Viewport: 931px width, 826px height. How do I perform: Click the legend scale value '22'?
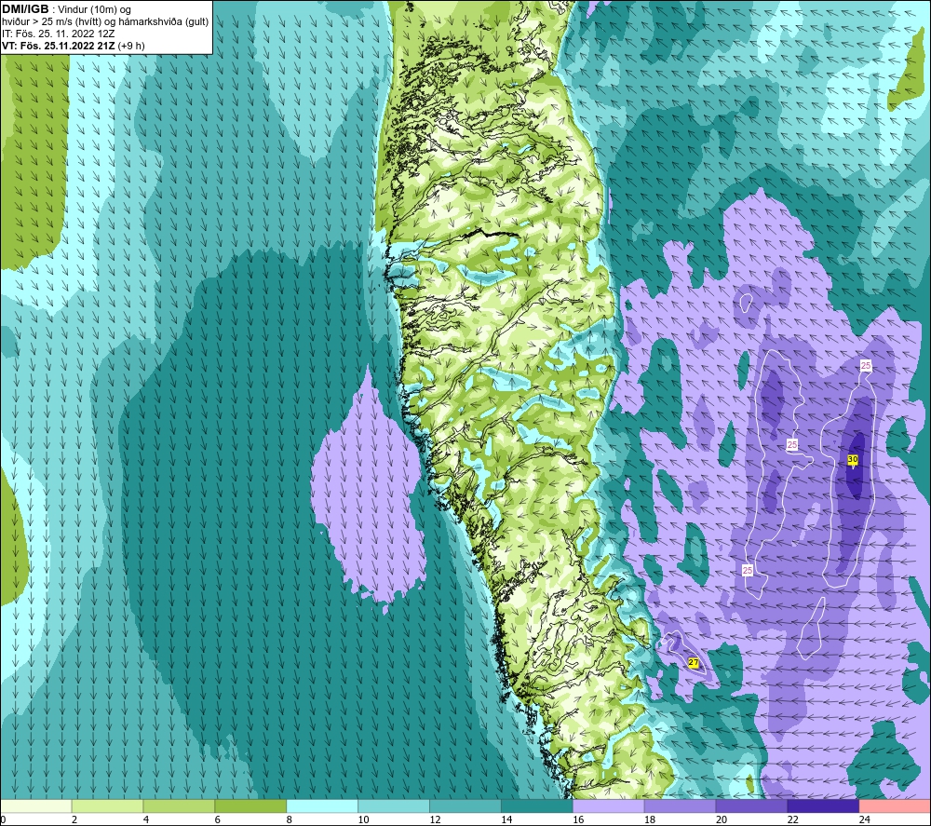[x=792, y=819]
